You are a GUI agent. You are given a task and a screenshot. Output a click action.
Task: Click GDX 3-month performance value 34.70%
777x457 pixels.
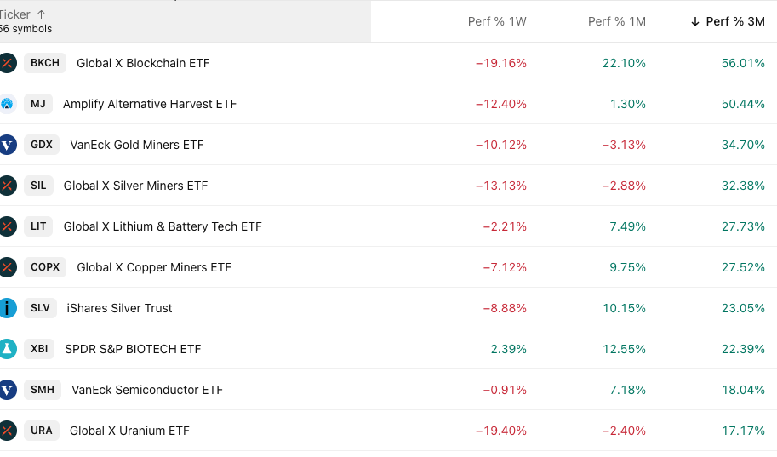click(x=743, y=145)
